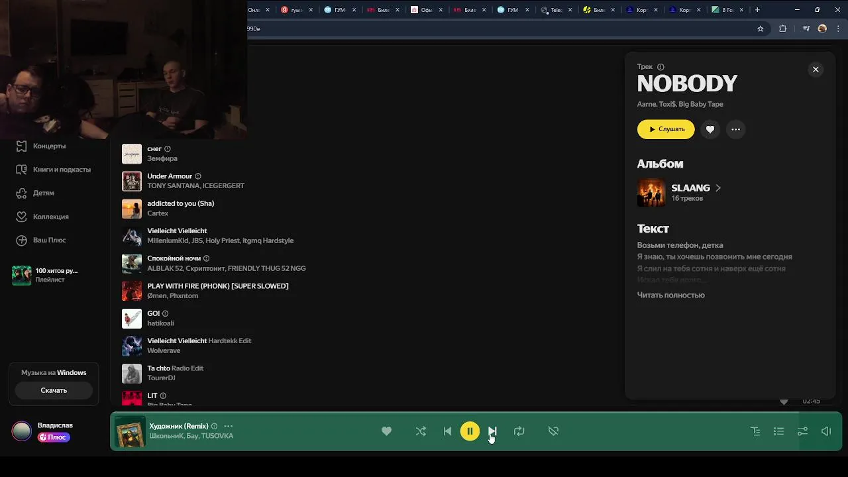Switch to the В Гос browser tab

pos(728,10)
